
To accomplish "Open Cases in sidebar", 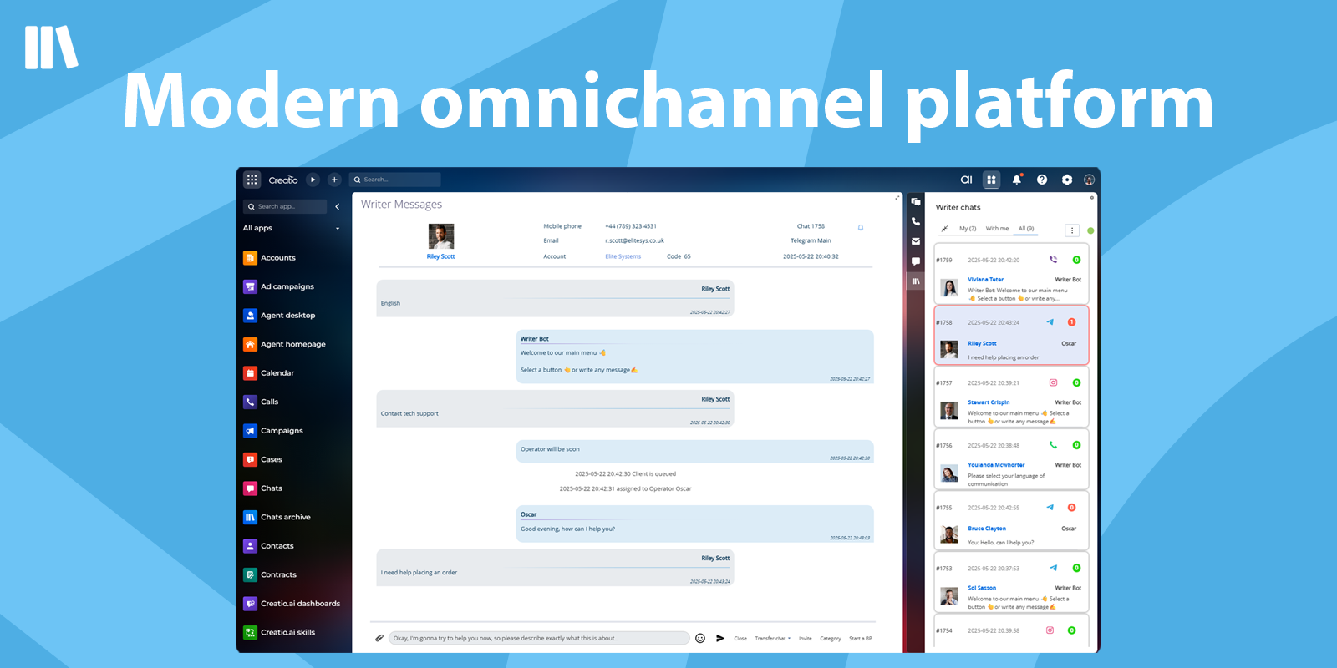I will (271, 459).
